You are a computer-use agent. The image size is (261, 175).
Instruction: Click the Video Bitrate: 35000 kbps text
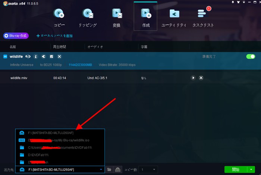pyautogui.click(x=117, y=65)
